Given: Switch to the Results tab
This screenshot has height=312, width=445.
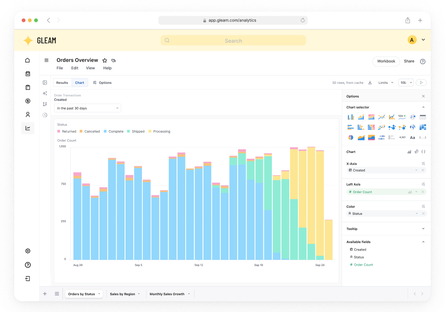Looking at the screenshot, I should pyautogui.click(x=62, y=83).
